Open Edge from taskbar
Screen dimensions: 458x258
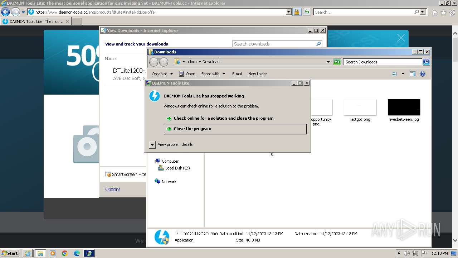point(77,253)
